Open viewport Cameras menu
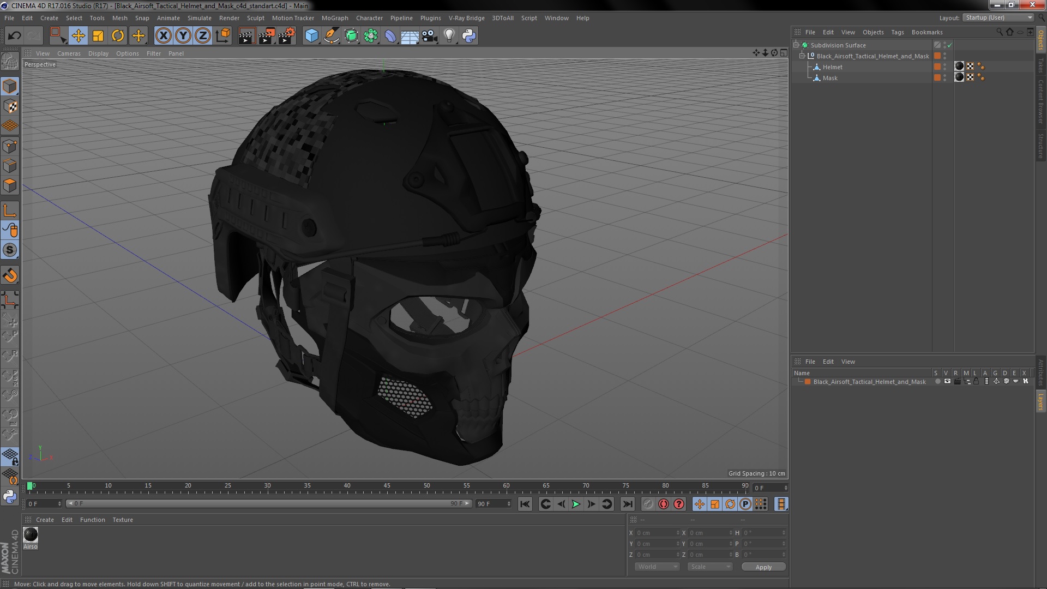Viewport: 1047px width, 589px height. [69, 53]
